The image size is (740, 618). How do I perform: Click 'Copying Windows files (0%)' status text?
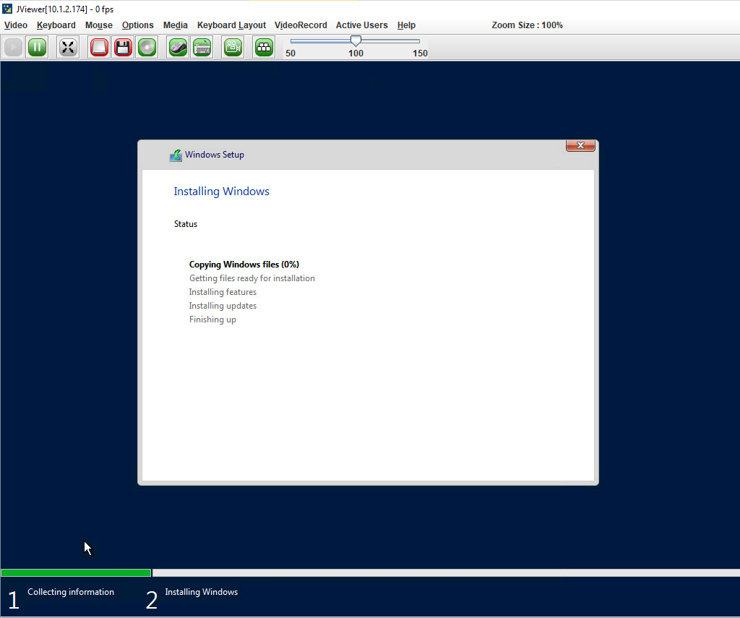pos(244,265)
